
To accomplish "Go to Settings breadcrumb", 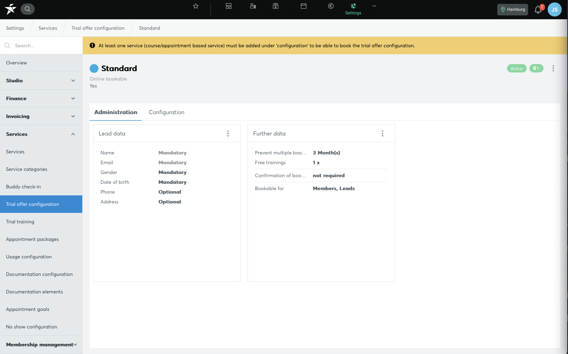I will [x=15, y=28].
